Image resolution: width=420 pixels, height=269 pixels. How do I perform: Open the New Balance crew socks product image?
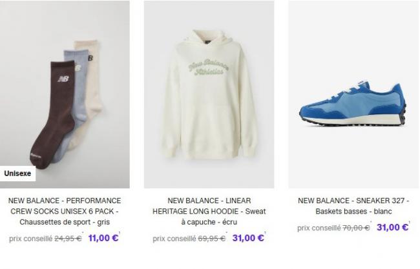pos(65,94)
